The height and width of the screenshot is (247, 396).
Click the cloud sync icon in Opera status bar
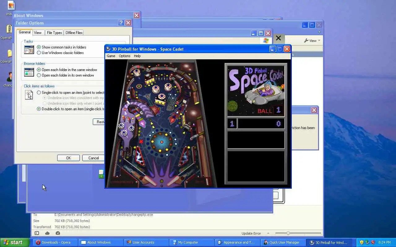pos(47,233)
